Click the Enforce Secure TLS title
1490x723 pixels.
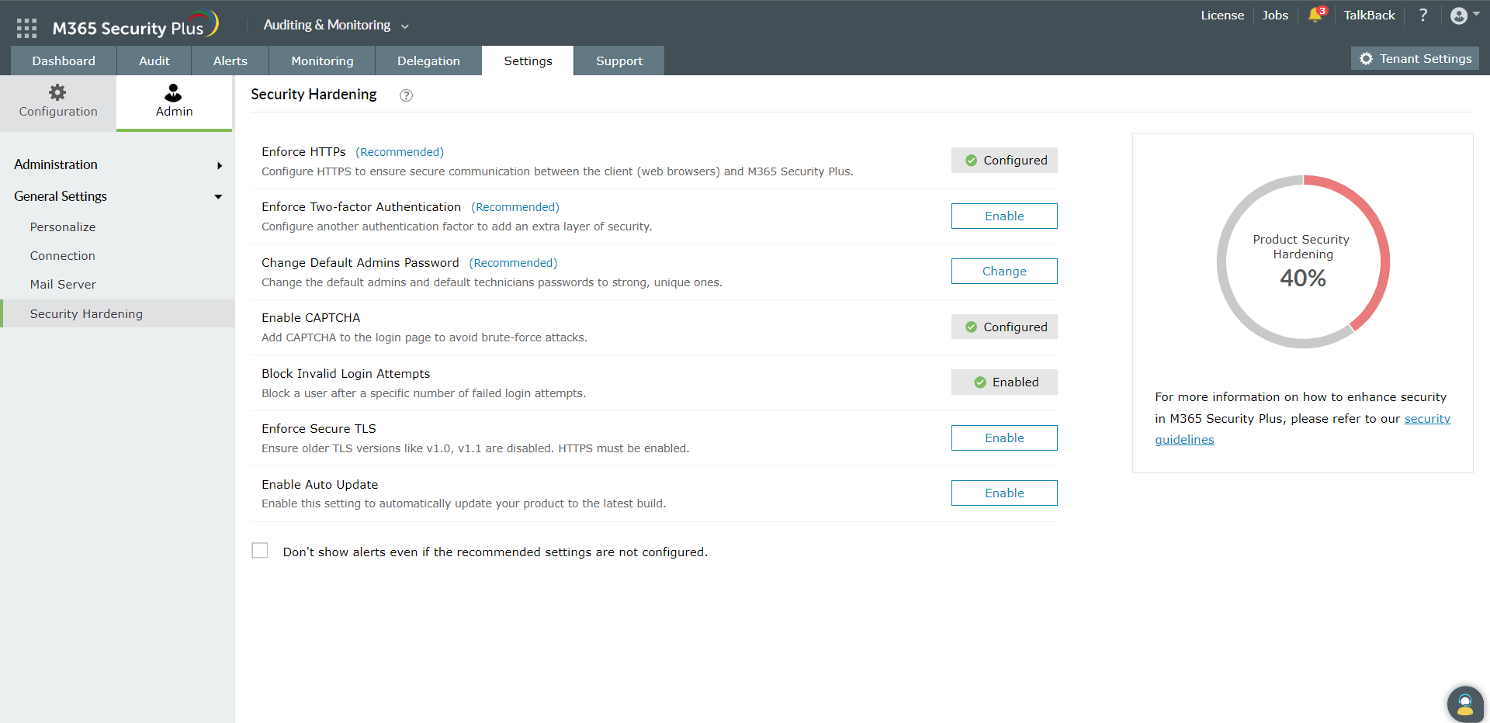coord(319,429)
